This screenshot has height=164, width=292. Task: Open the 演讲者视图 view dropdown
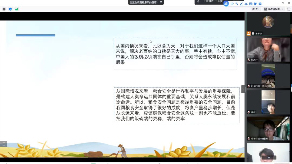click(x=274, y=9)
